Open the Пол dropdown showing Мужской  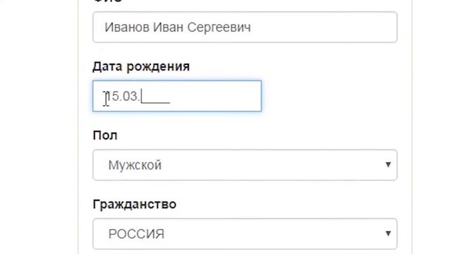point(245,165)
